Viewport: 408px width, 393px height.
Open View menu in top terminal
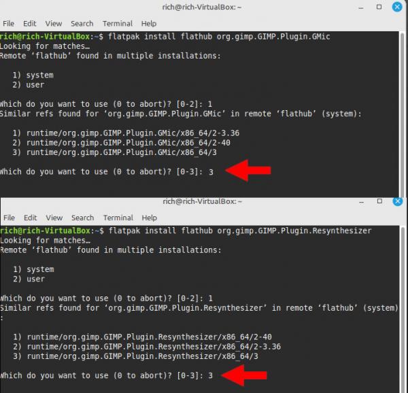coord(53,24)
